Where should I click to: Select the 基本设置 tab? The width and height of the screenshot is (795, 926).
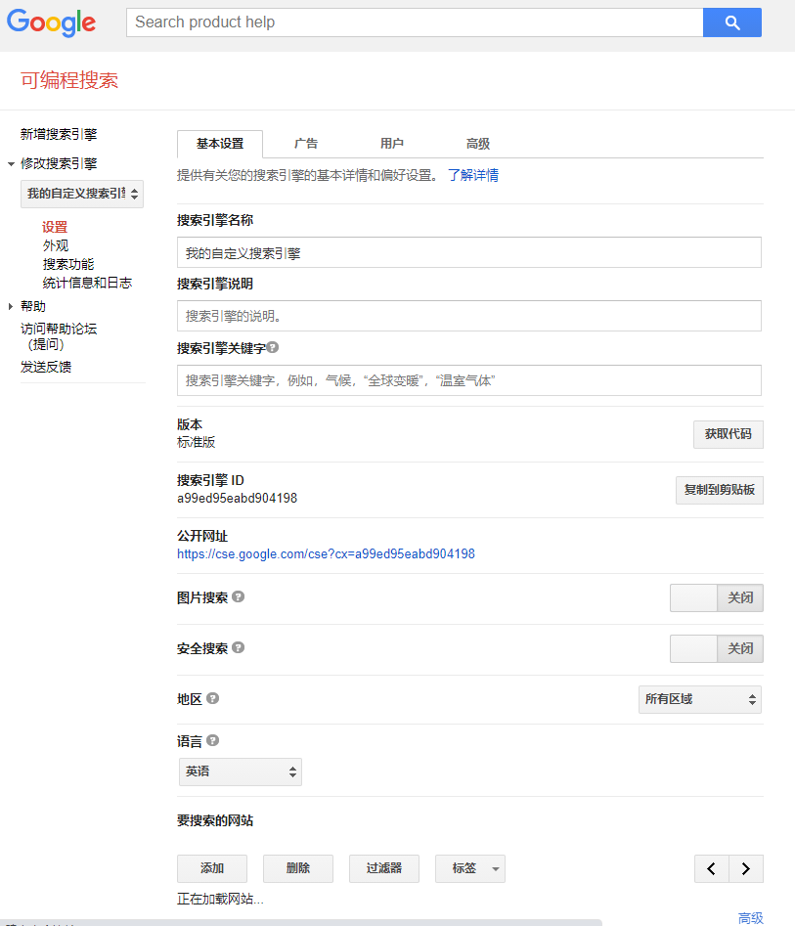click(x=220, y=144)
